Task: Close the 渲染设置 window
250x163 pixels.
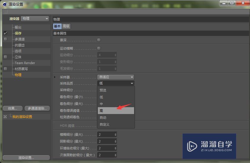Action: point(243,3)
